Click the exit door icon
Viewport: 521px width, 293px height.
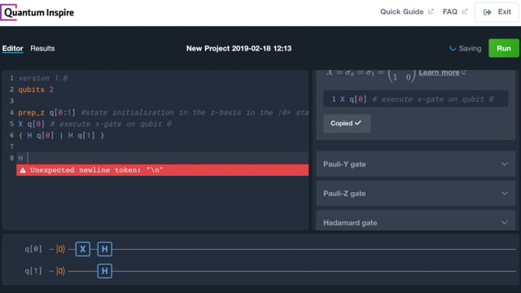(x=487, y=12)
